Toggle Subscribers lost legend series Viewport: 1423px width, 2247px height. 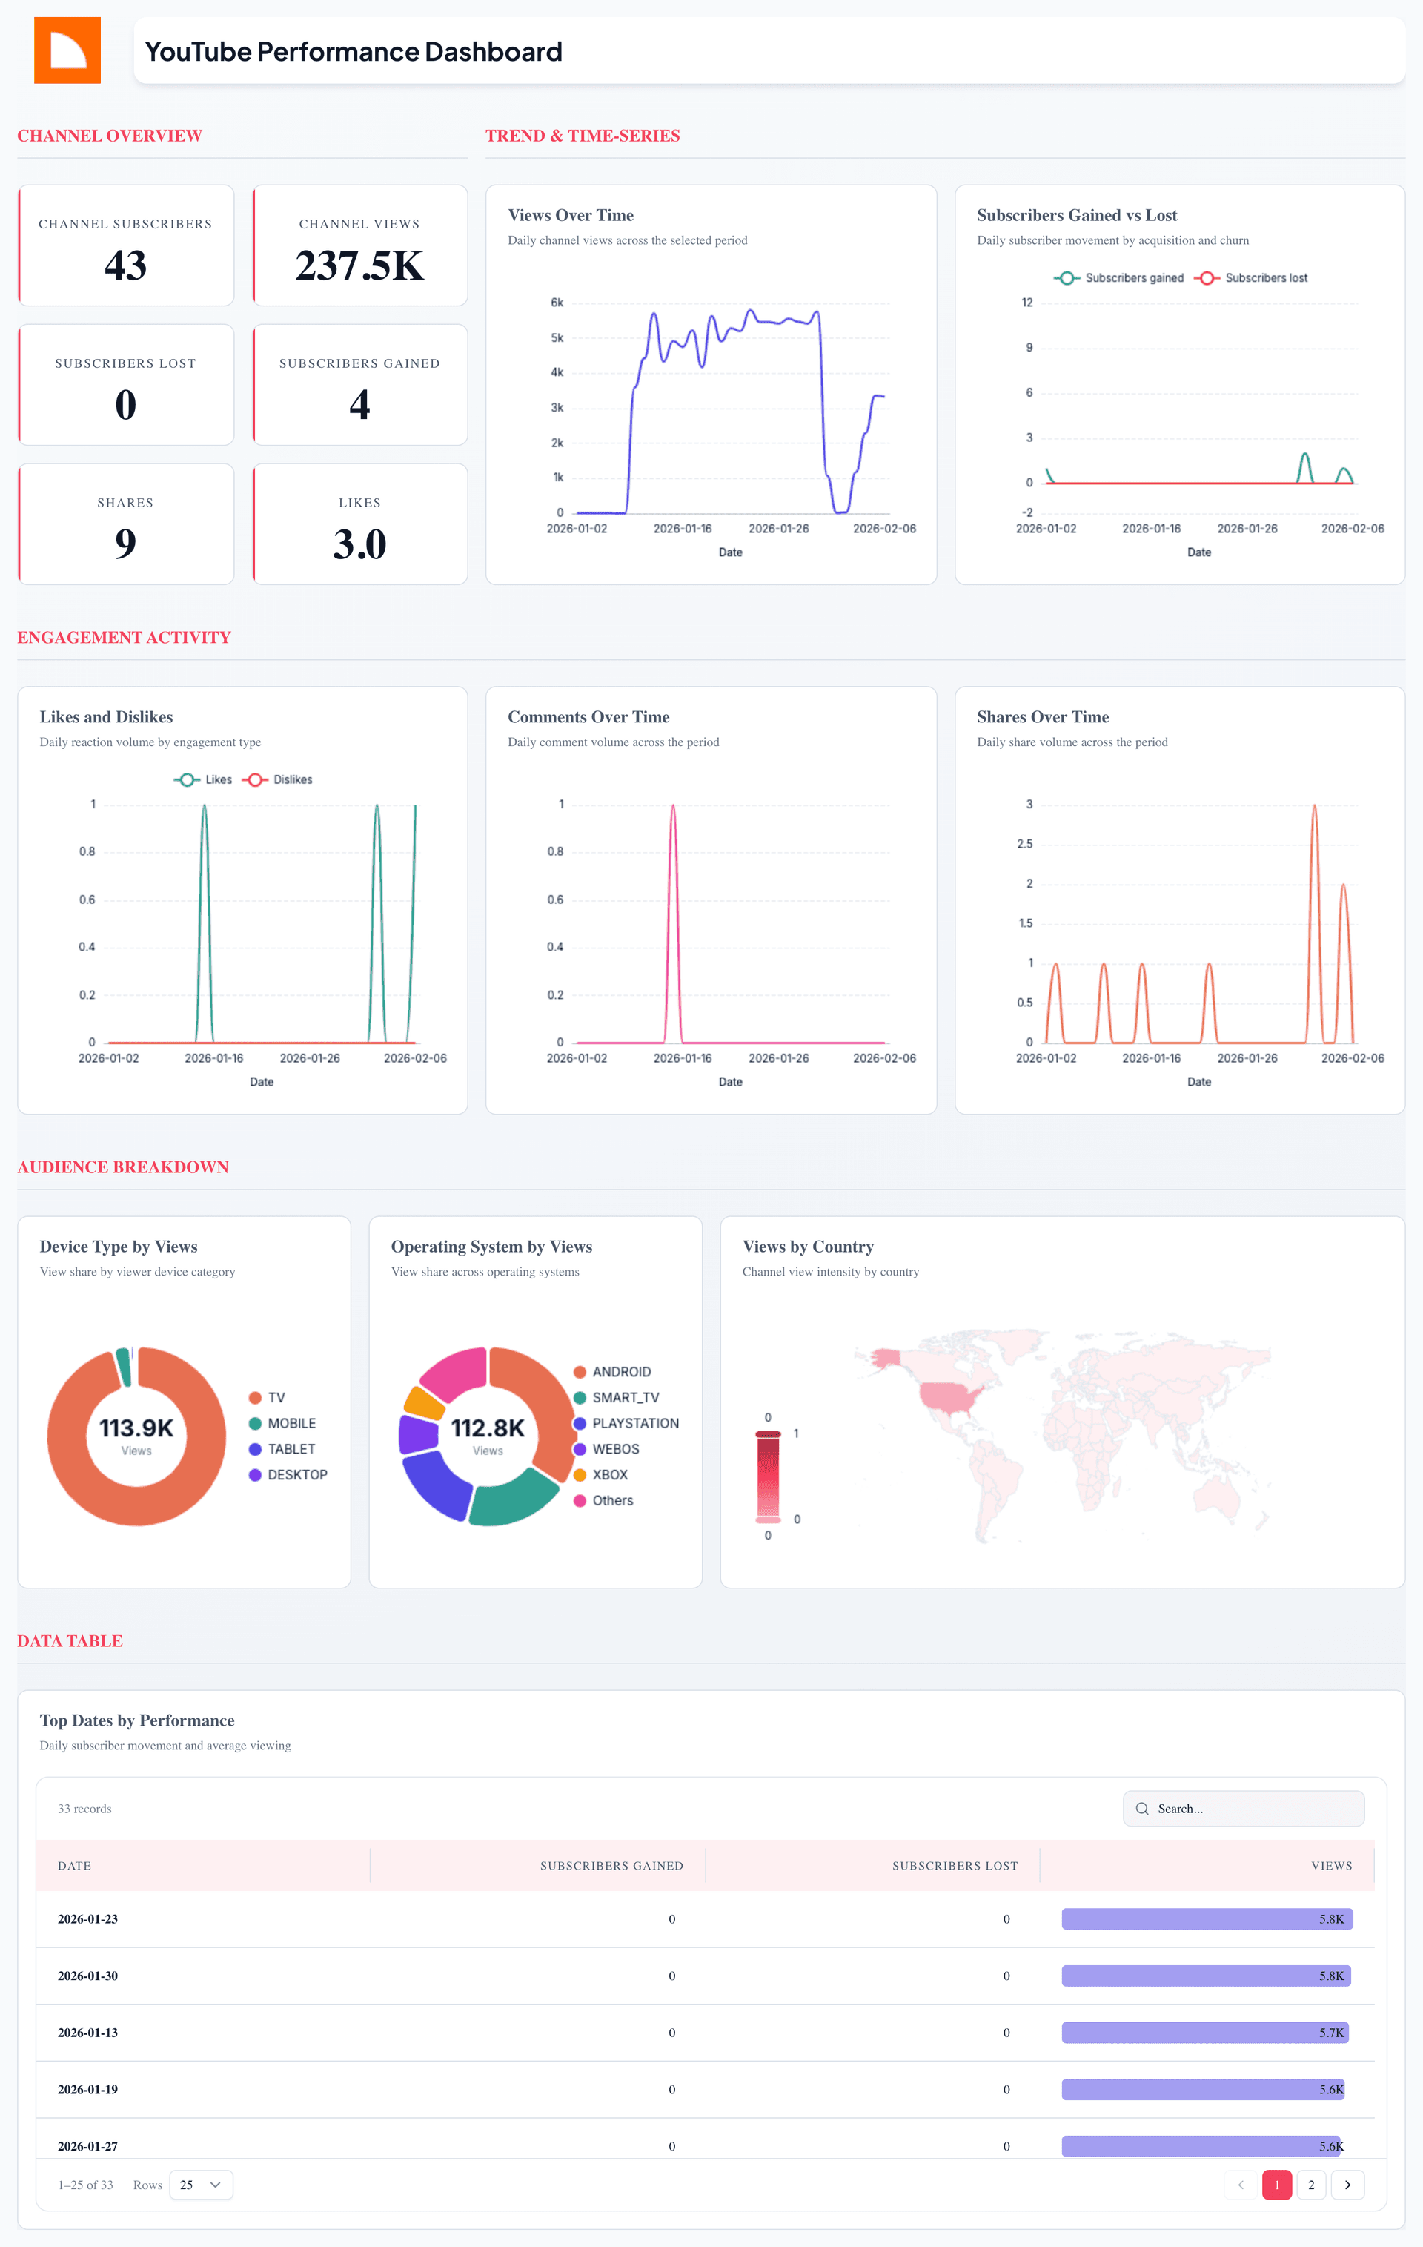(1251, 278)
